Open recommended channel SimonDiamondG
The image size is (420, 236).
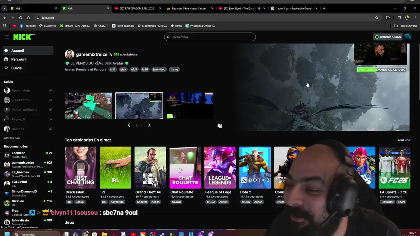tap(28, 193)
